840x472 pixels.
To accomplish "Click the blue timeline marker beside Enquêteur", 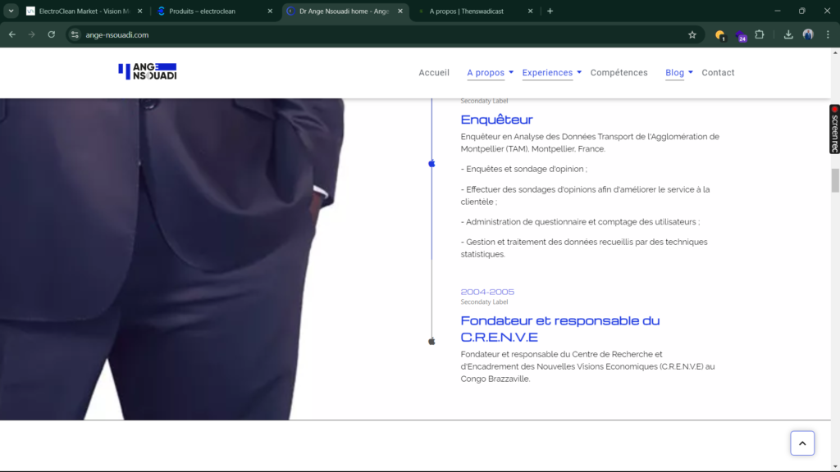I will click(x=431, y=164).
